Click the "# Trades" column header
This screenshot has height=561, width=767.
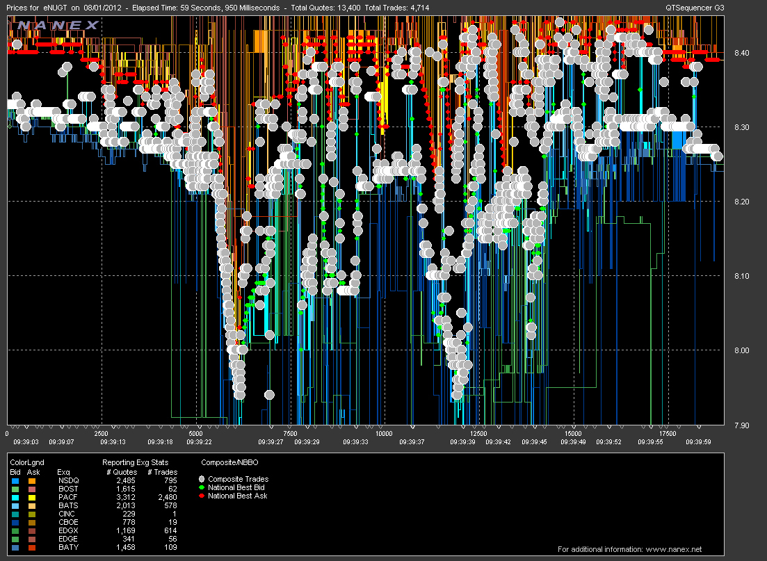coord(163,472)
